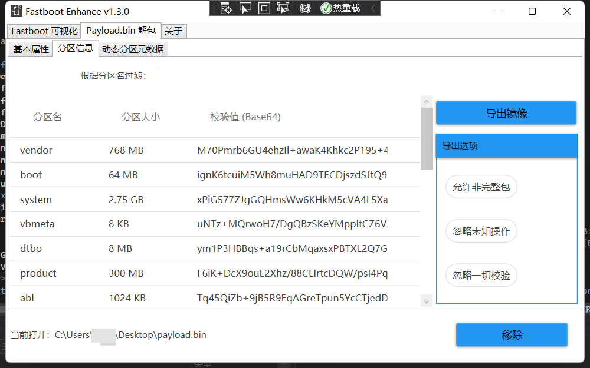590x368 pixels.
Task: Select the dtbo partition row
Action: 215,249
